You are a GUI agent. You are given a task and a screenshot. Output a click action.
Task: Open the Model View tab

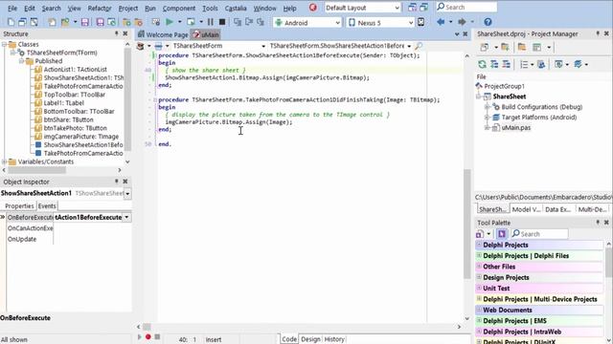pos(526,209)
